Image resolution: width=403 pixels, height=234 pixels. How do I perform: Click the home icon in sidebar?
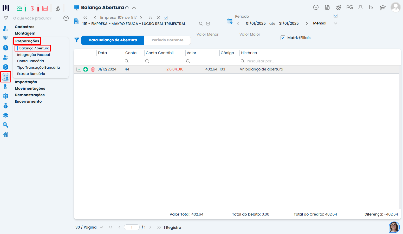[5, 135]
